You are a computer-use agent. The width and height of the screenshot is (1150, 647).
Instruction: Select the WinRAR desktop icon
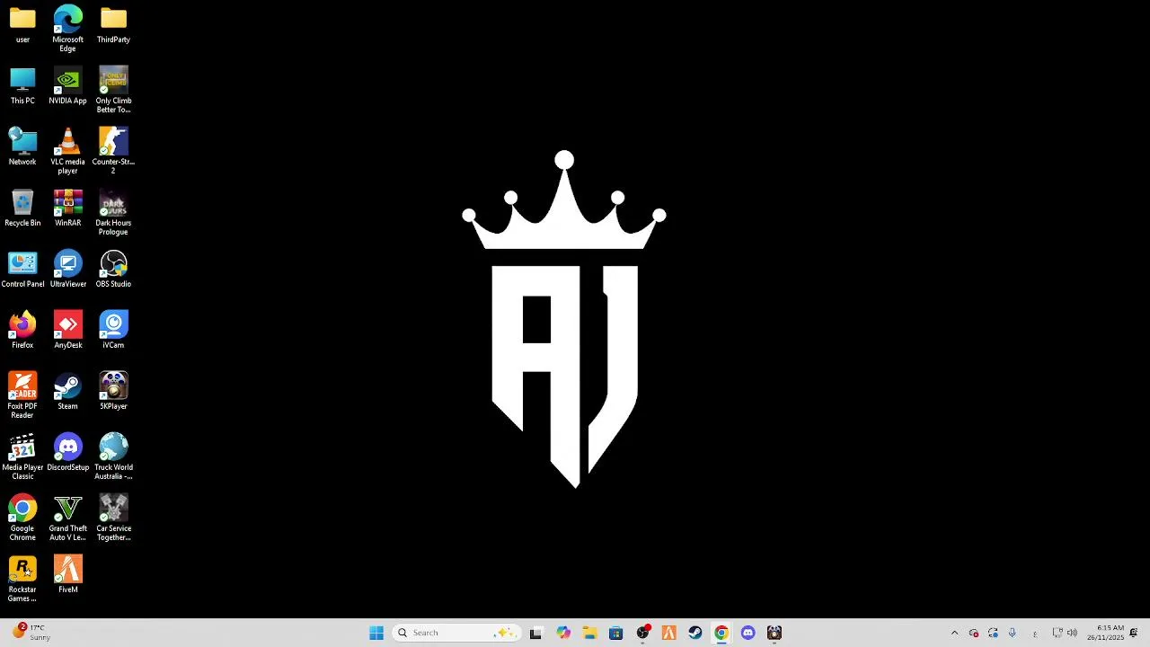67,208
